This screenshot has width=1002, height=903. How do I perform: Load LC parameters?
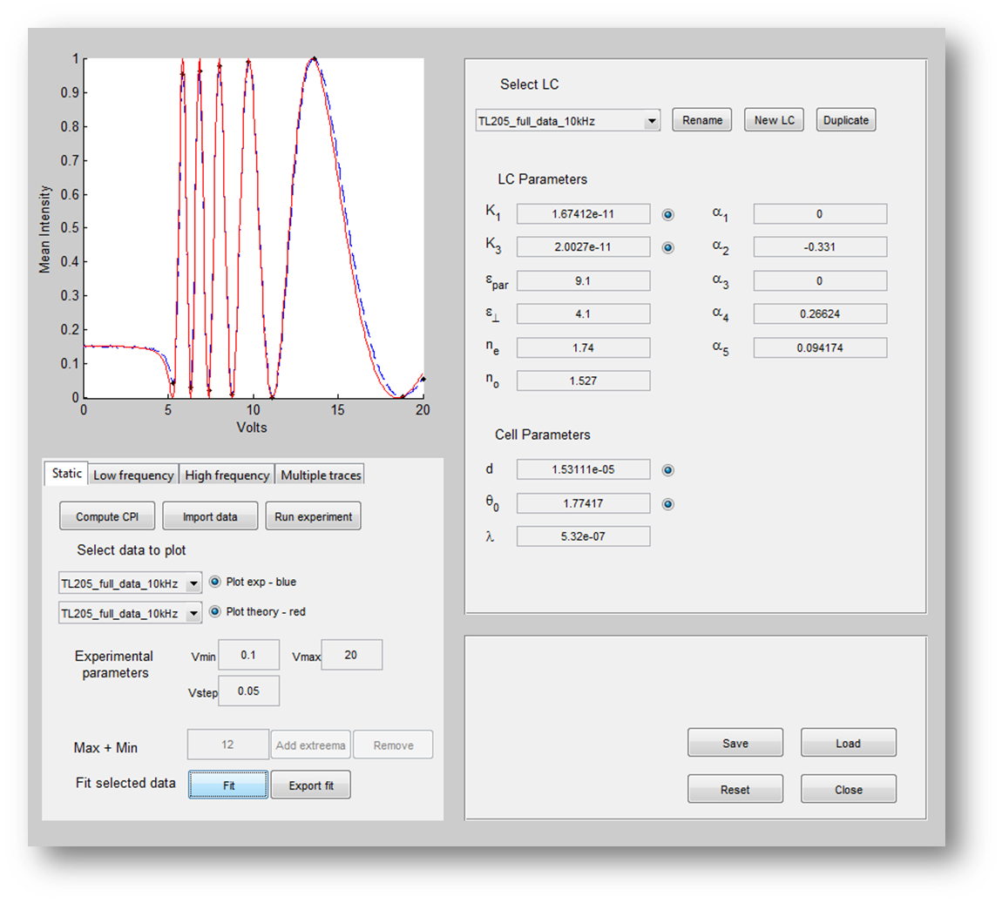click(849, 744)
